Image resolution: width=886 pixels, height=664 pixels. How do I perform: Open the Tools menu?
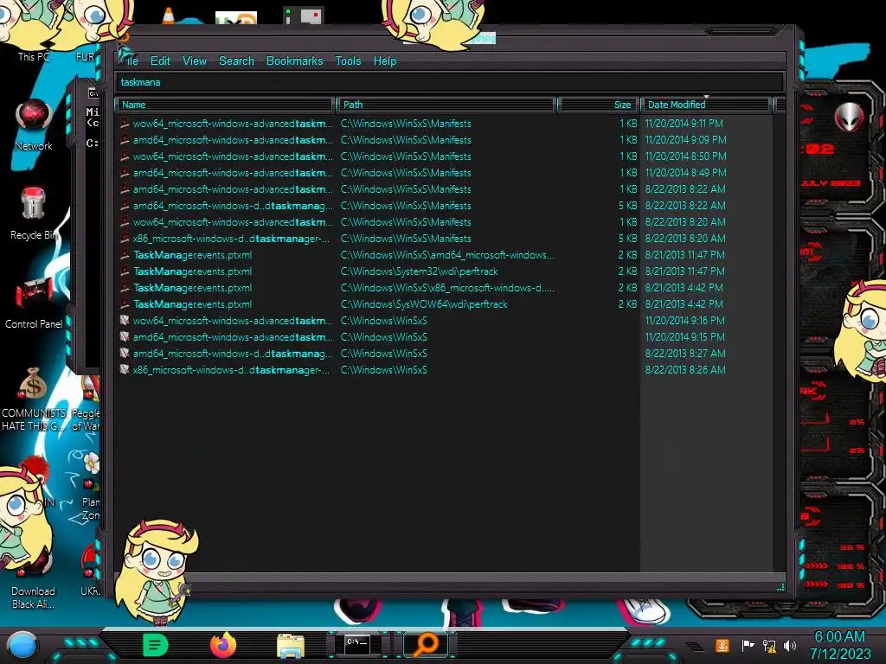[x=348, y=61]
